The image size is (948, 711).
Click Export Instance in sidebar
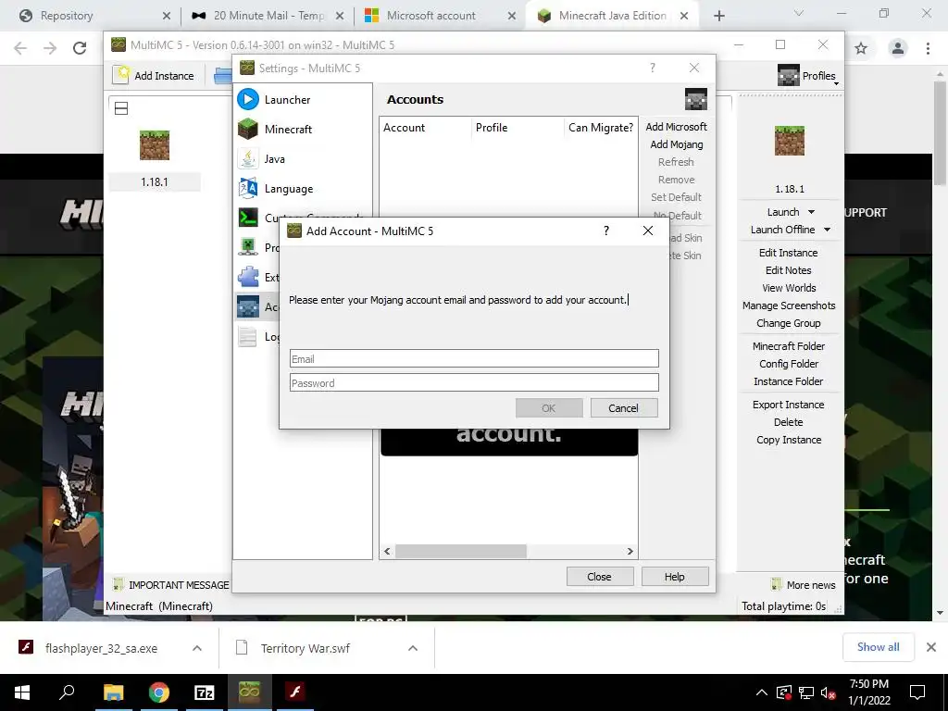(x=789, y=405)
